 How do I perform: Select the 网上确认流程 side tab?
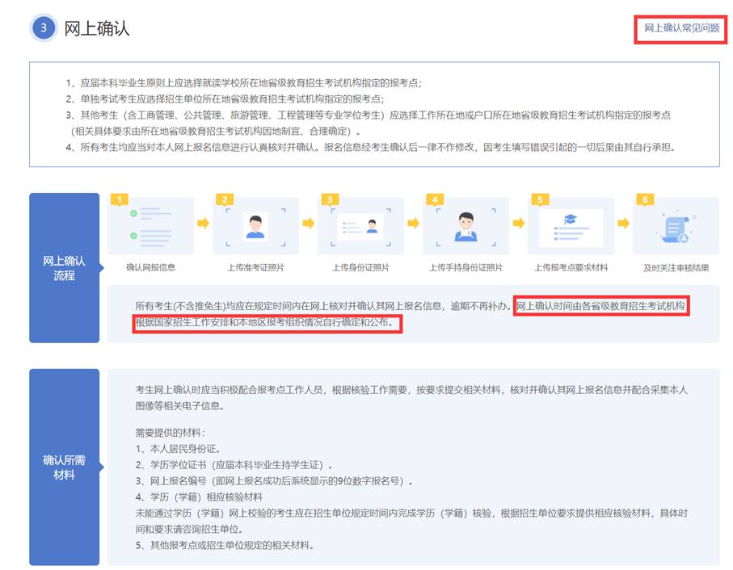coord(64,268)
